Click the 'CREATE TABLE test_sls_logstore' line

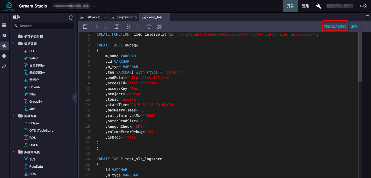tap(129, 159)
